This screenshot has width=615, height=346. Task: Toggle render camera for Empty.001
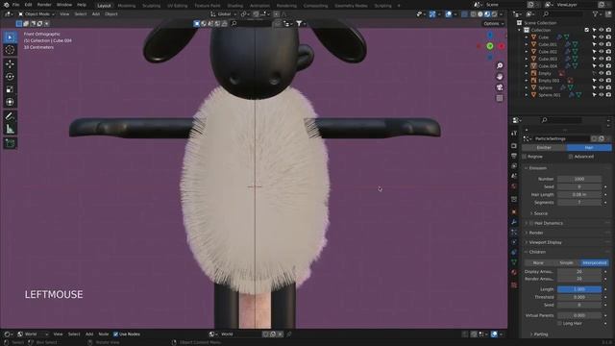pyautogui.click(x=608, y=81)
